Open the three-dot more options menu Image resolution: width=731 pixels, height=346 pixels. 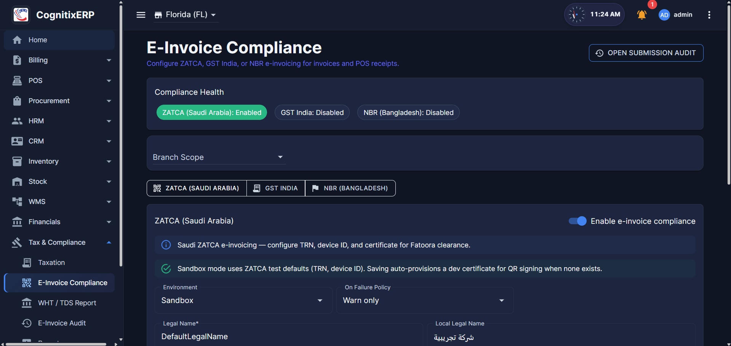[x=709, y=15]
